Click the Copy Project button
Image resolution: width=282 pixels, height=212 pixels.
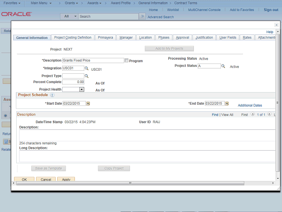pos(114,168)
